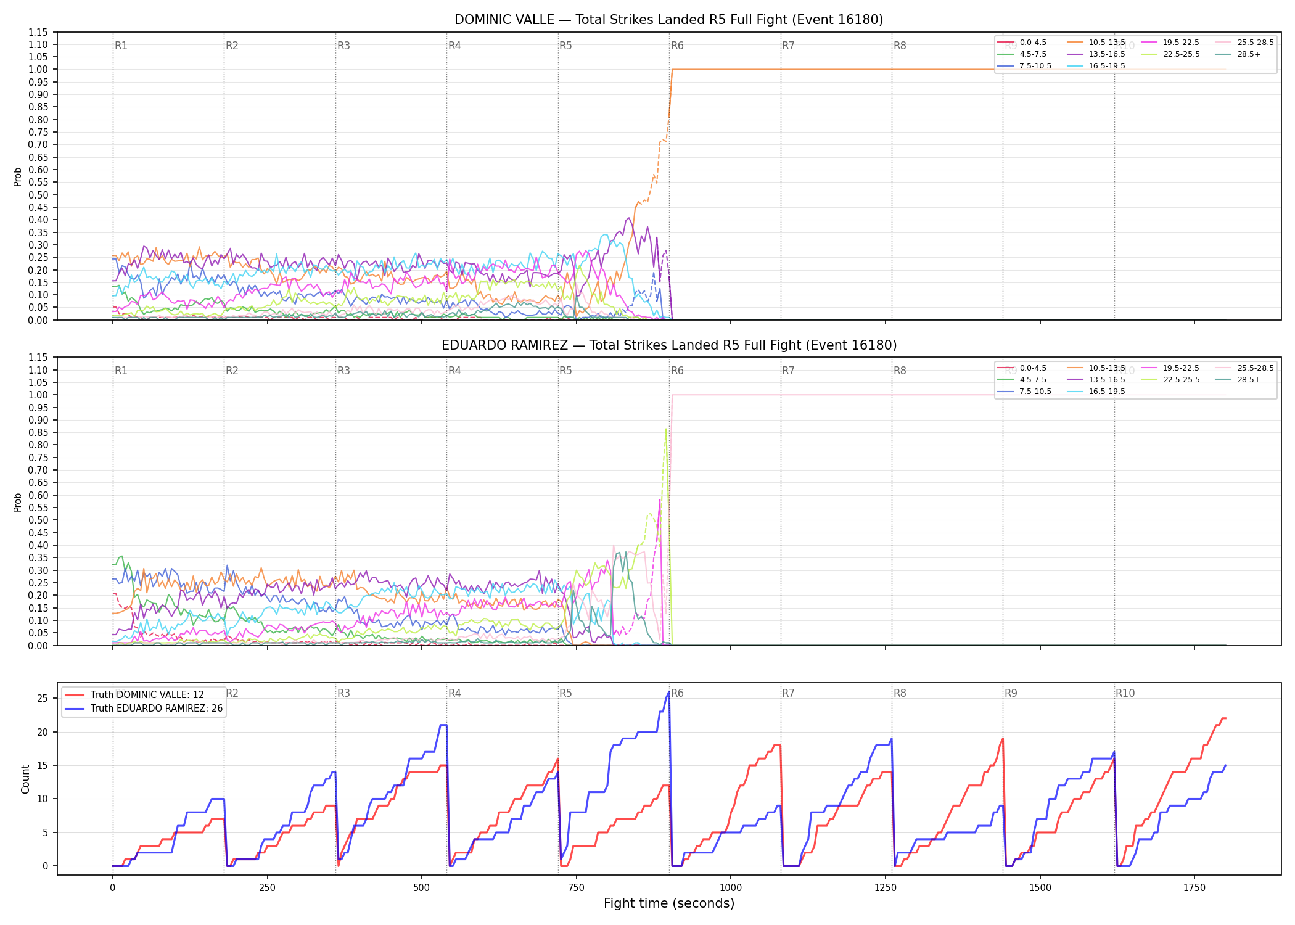Select '13.5-16.5' legend entry in Valle chart
The image size is (1295, 925).
(x=1096, y=54)
